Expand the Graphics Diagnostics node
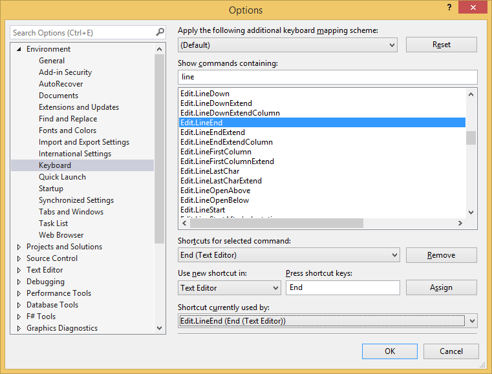492x374 pixels. tap(19, 328)
